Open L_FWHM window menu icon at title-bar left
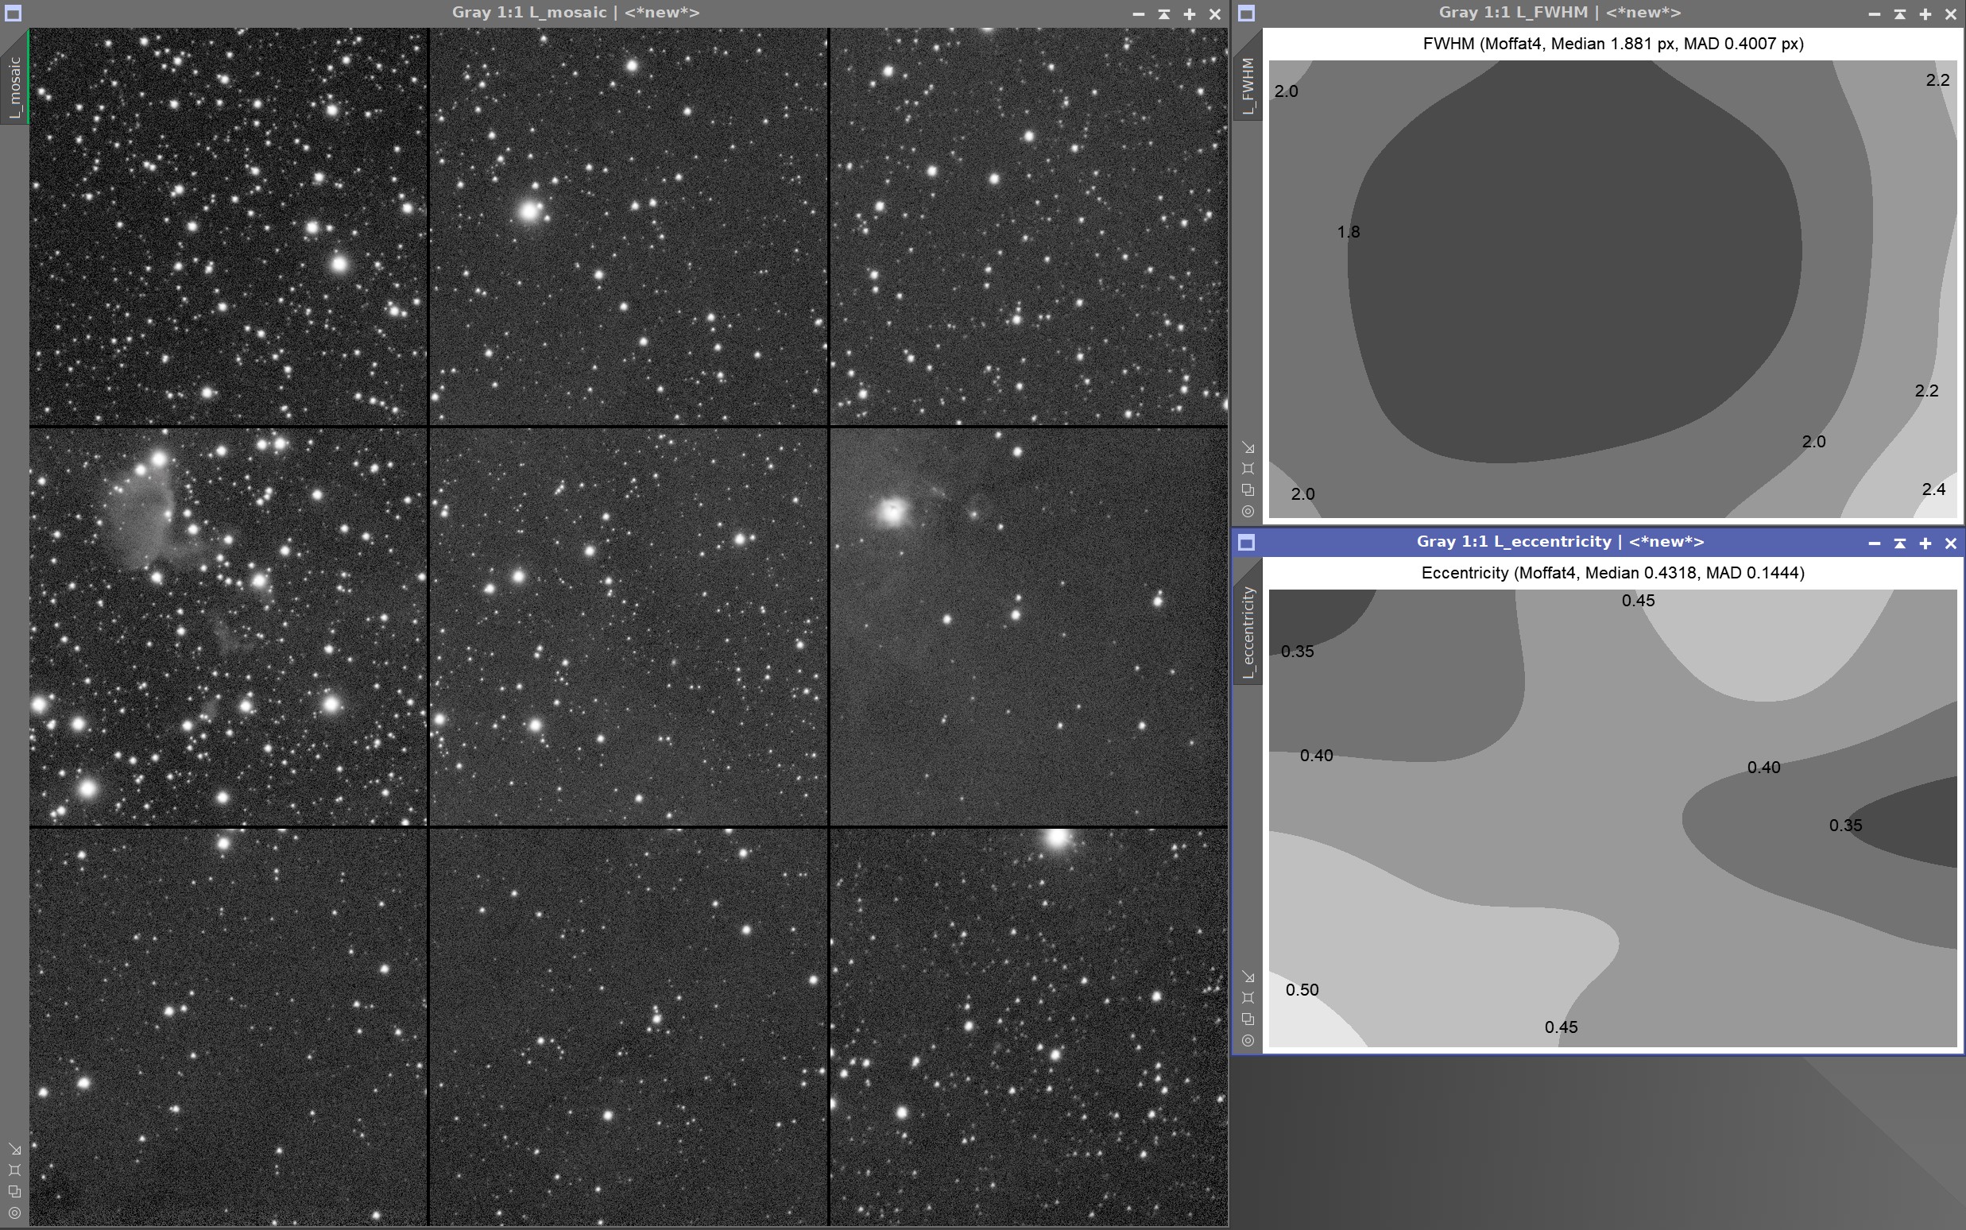The image size is (1966, 1230). point(1246,13)
